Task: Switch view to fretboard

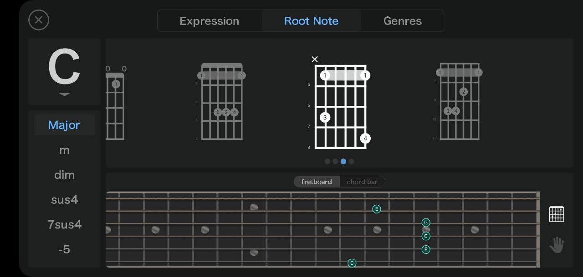Action: (x=317, y=182)
